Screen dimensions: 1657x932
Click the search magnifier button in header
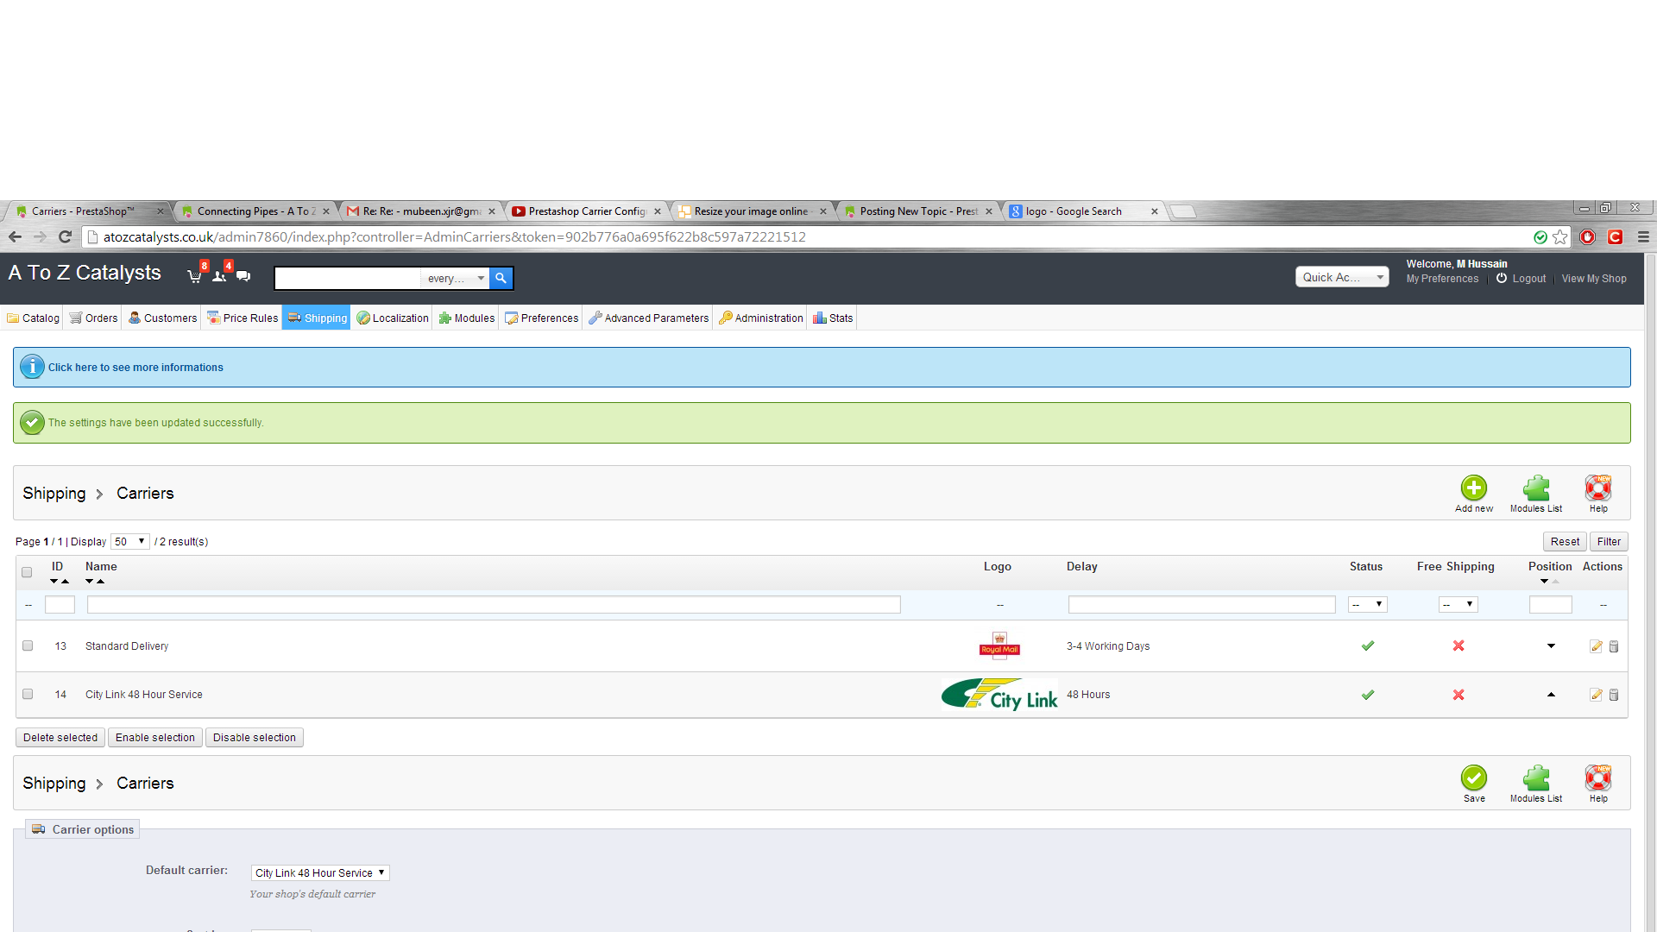tap(501, 278)
